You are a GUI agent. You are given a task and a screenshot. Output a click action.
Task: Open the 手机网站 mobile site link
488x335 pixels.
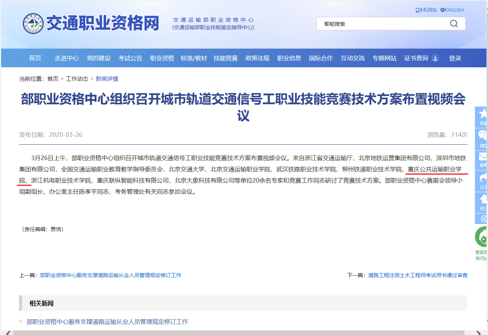(x=426, y=10)
